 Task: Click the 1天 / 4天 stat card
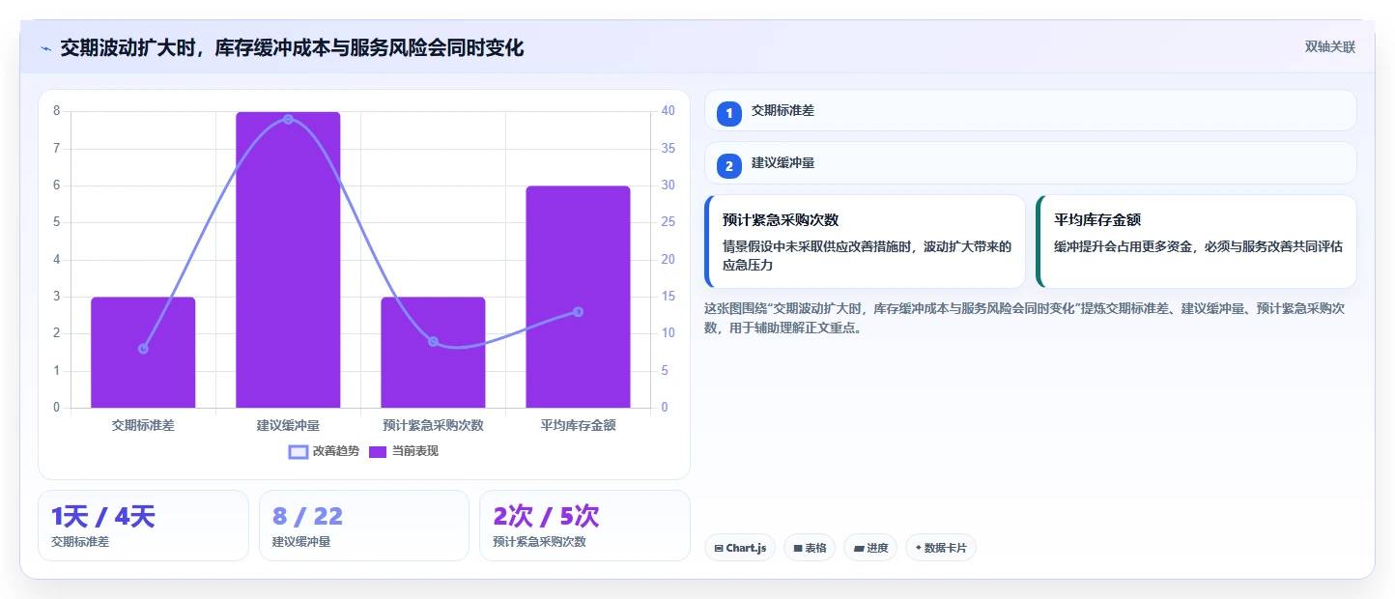(x=143, y=526)
